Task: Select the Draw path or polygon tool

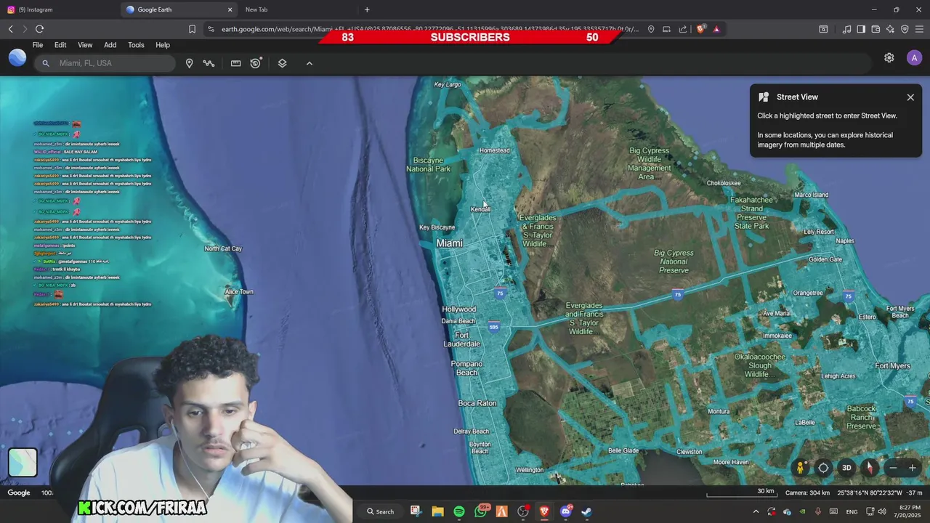Action: point(209,63)
